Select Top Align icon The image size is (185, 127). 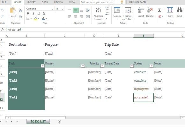click(70, 10)
